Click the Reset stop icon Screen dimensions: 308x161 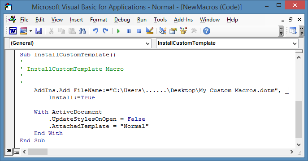[139, 31]
